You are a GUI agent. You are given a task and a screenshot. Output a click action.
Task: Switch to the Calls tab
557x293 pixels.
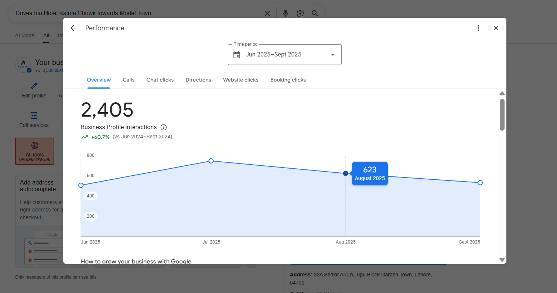[129, 80]
